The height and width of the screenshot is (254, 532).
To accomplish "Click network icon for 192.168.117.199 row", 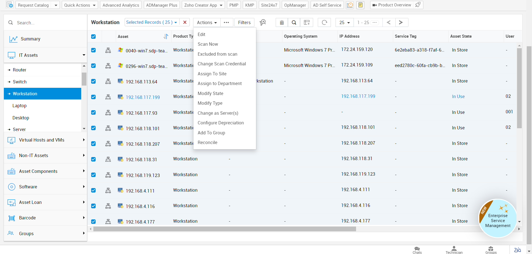I will pos(108,97).
